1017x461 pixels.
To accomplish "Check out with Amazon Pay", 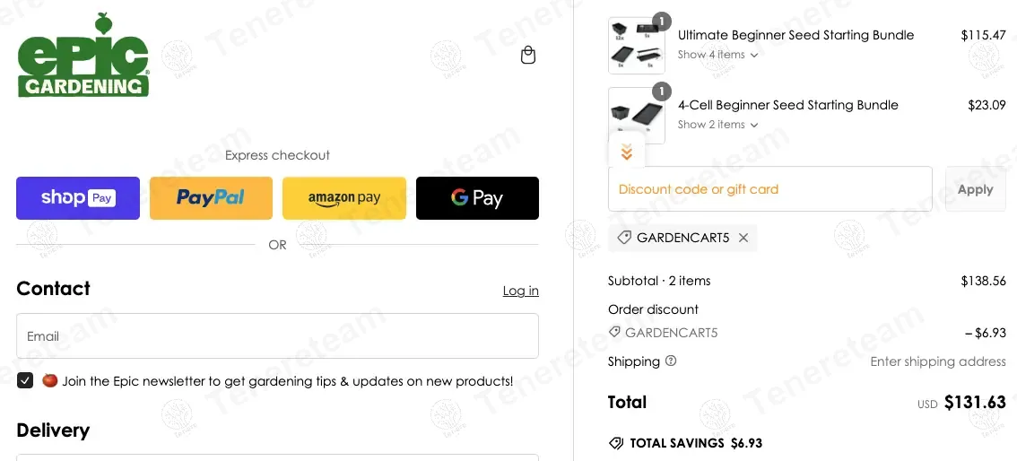I will coord(344,198).
